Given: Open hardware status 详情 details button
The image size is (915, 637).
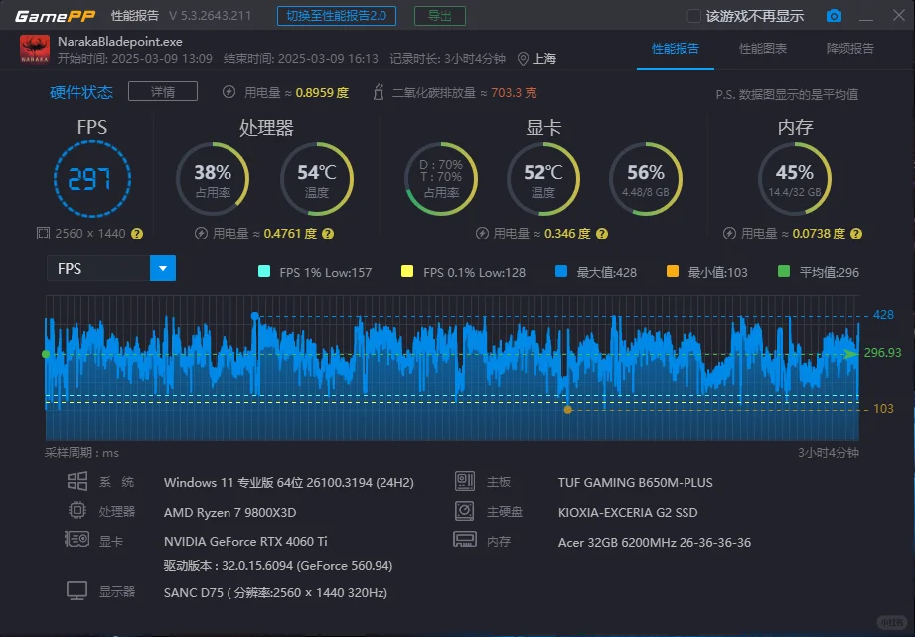Looking at the screenshot, I should [163, 92].
